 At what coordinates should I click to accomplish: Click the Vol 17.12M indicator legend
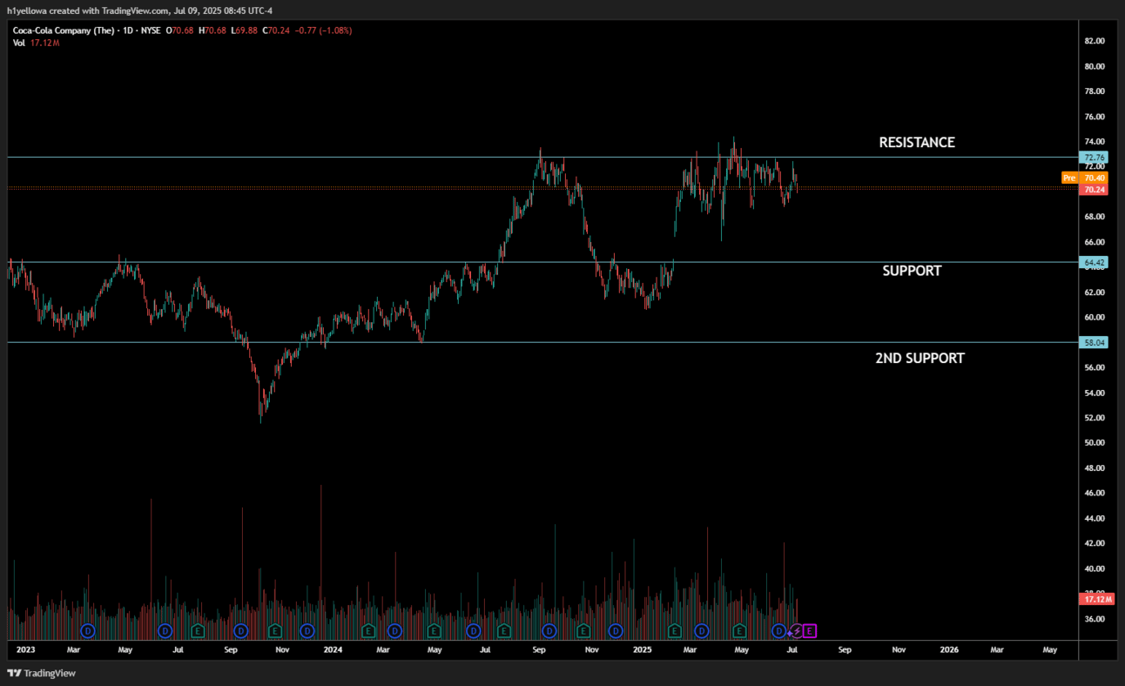(36, 43)
